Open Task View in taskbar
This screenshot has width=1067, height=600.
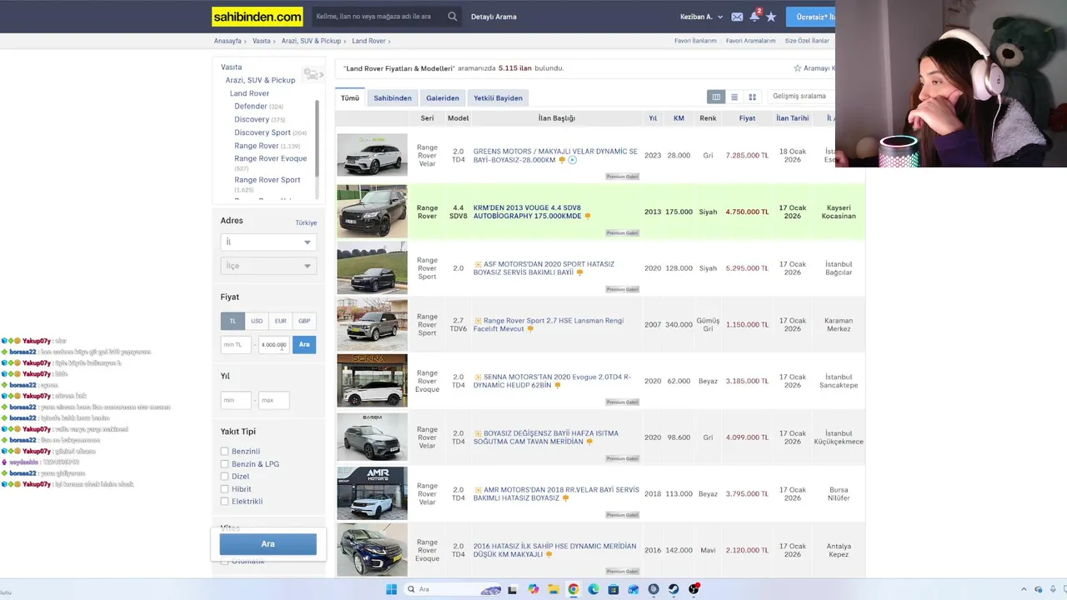coord(512,589)
